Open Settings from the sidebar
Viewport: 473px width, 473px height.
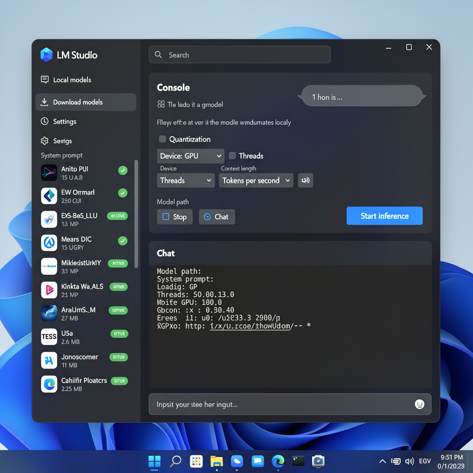click(64, 121)
